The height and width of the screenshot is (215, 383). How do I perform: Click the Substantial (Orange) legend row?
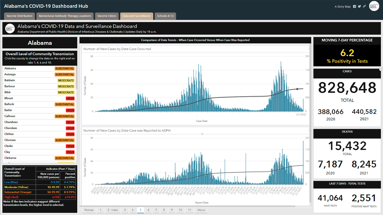coord(40,192)
